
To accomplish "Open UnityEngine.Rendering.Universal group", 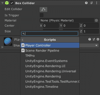I will 50,71.
